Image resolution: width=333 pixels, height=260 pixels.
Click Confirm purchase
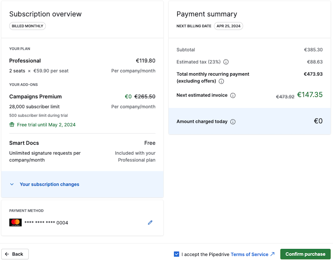pos(305,254)
